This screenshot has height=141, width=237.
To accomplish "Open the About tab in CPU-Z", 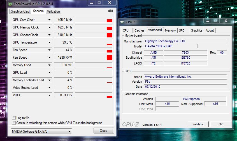I will 210,30.
